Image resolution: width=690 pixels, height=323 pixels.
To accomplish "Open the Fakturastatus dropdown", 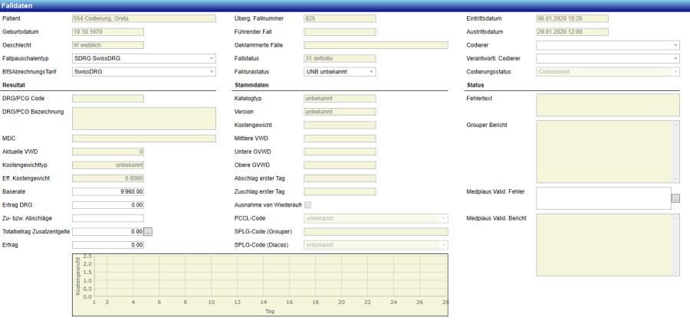I will pyautogui.click(x=340, y=72).
